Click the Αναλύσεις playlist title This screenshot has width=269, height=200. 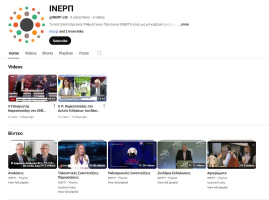pyautogui.click(x=16, y=173)
